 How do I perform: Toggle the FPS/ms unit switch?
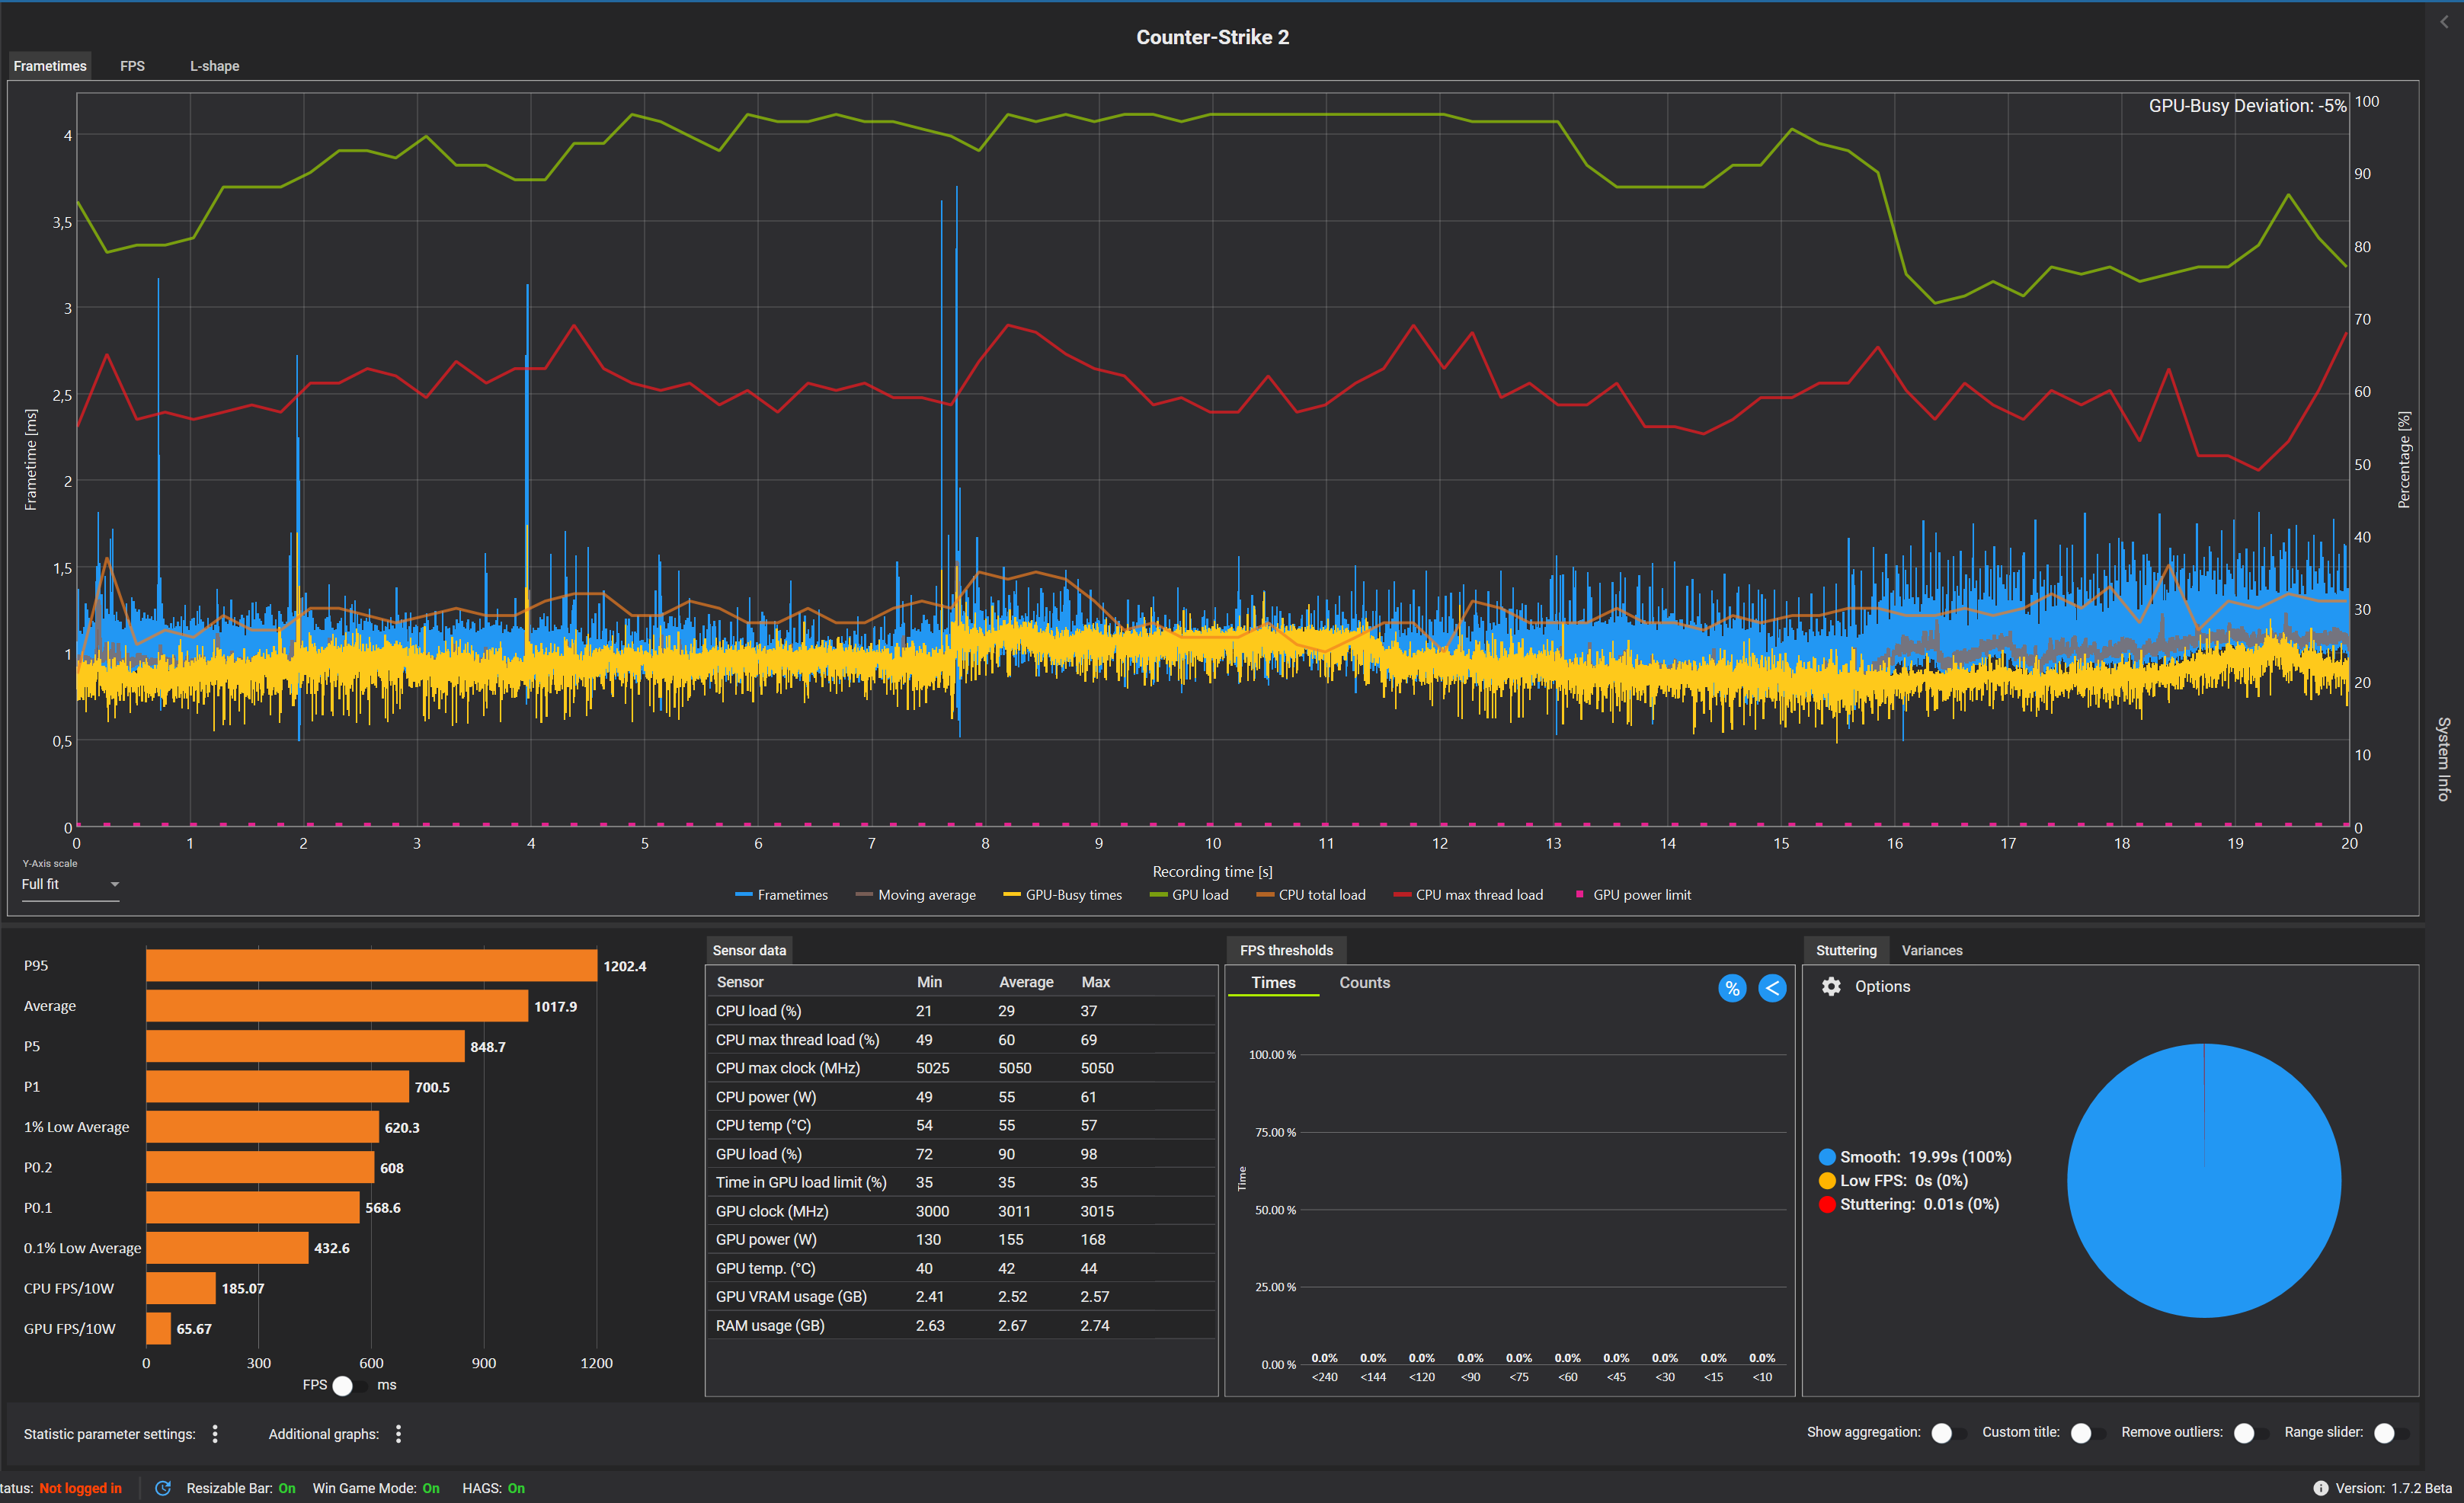350,1385
